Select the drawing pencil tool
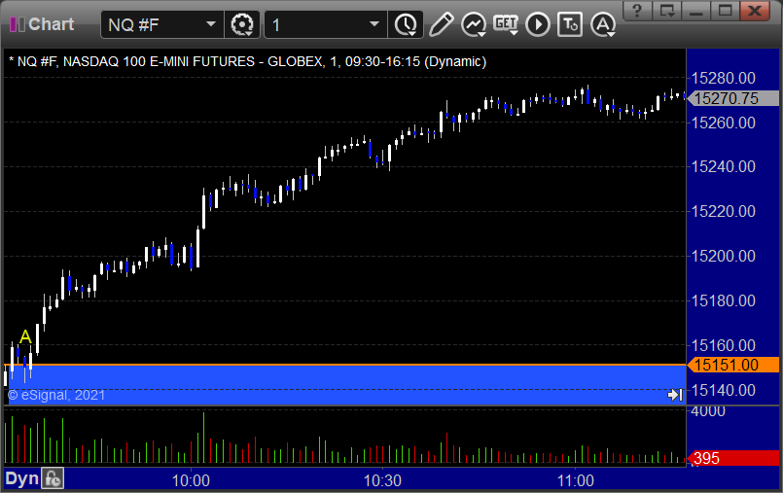This screenshot has width=783, height=493. tap(441, 24)
